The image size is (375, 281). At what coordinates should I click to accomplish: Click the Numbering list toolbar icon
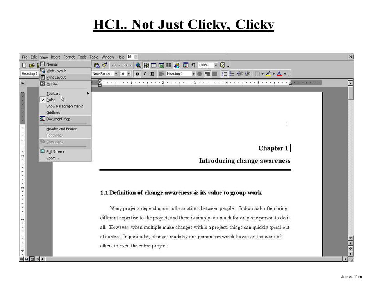(x=225, y=74)
